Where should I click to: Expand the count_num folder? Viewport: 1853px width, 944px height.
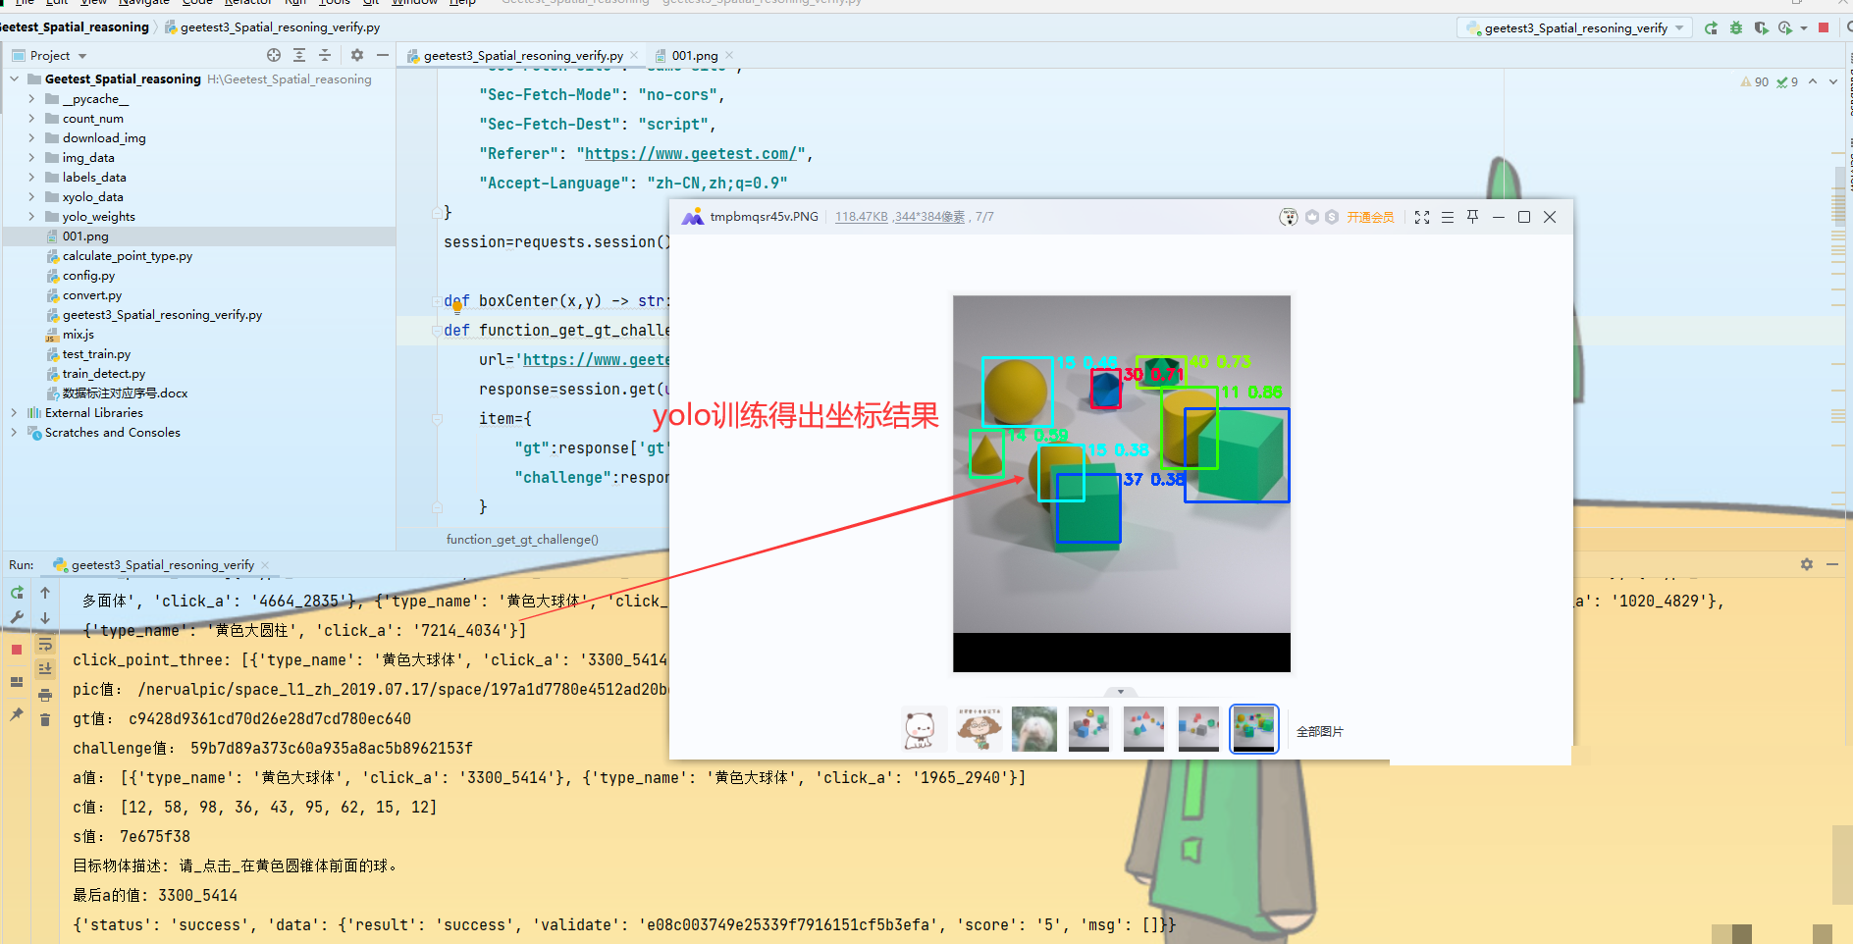31,119
